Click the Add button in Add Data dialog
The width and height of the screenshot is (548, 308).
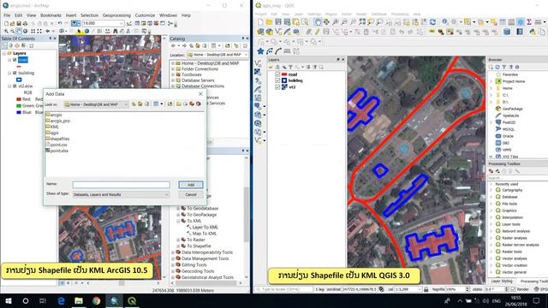click(190, 185)
